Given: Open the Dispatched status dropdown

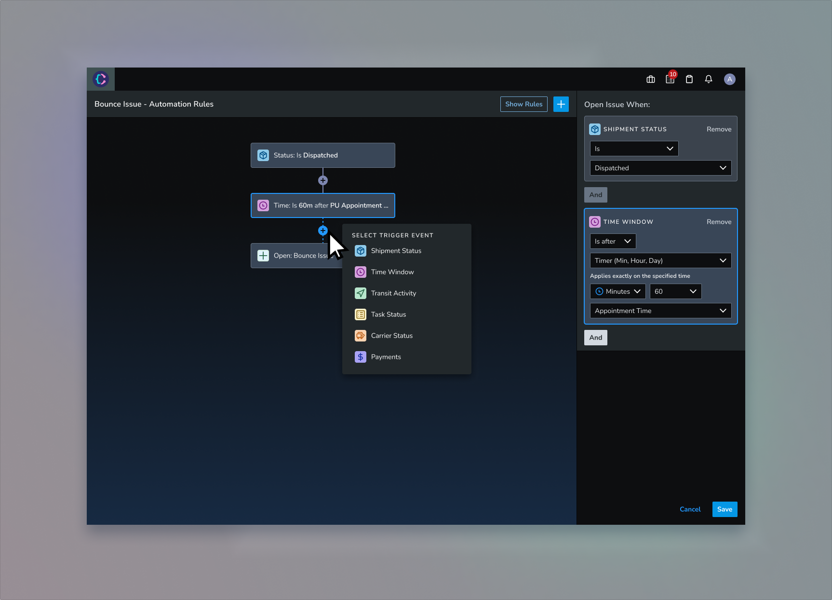Looking at the screenshot, I should coord(660,167).
